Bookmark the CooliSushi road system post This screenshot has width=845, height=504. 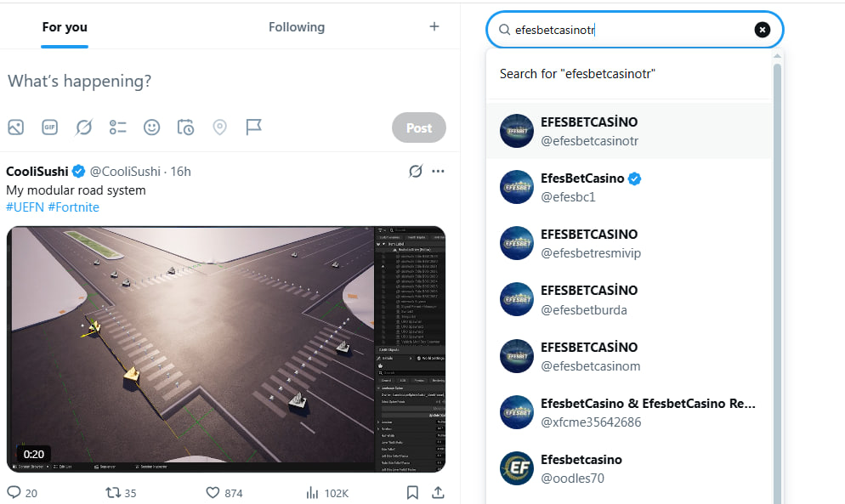point(412,492)
